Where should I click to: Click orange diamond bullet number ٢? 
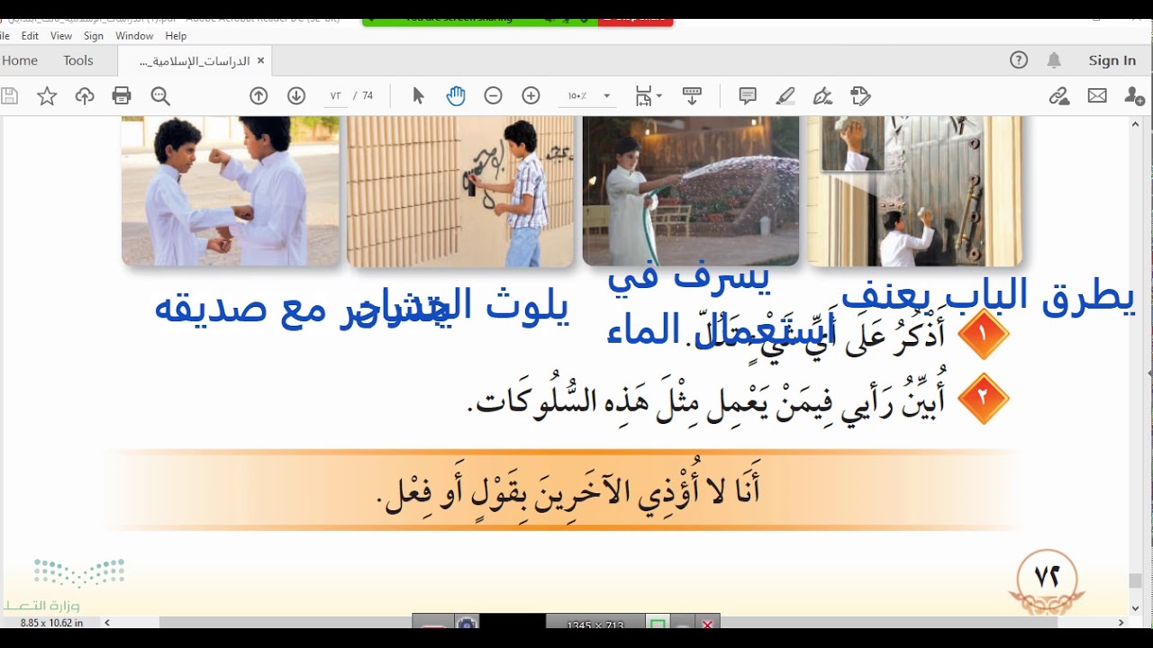pos(983,399)
